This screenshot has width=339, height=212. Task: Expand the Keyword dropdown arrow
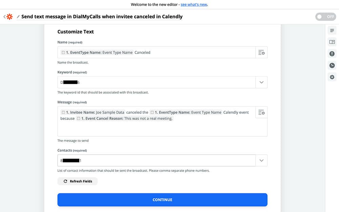(x=261, y=82)
